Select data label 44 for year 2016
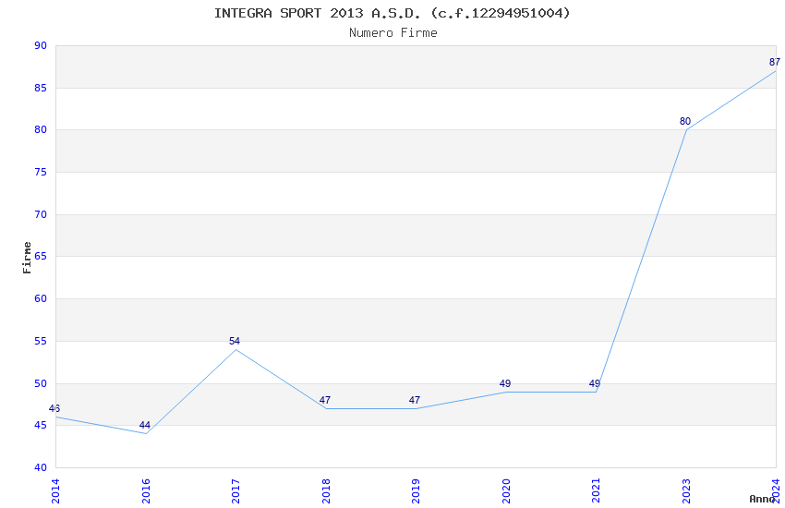Viewport: 785px width, 508px height. pos(145,425)
